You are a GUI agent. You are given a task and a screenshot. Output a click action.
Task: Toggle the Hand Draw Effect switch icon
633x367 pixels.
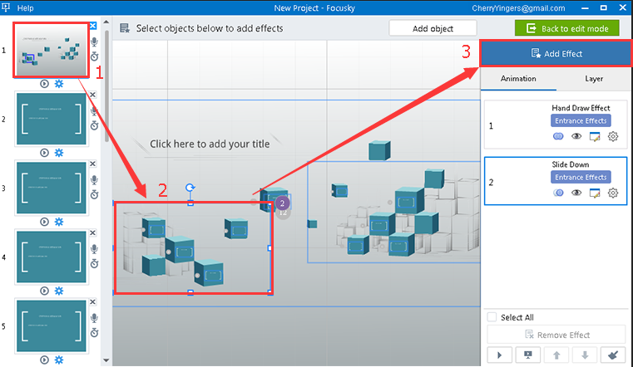(558, 136)
